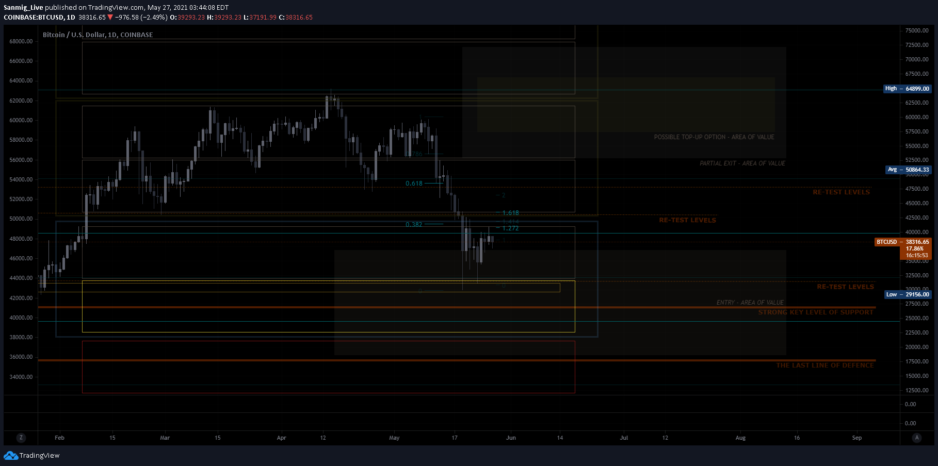The image size is (938, 466).
Task: Click the Avg 50864.33 price label
Action: (x=909, y=170)
